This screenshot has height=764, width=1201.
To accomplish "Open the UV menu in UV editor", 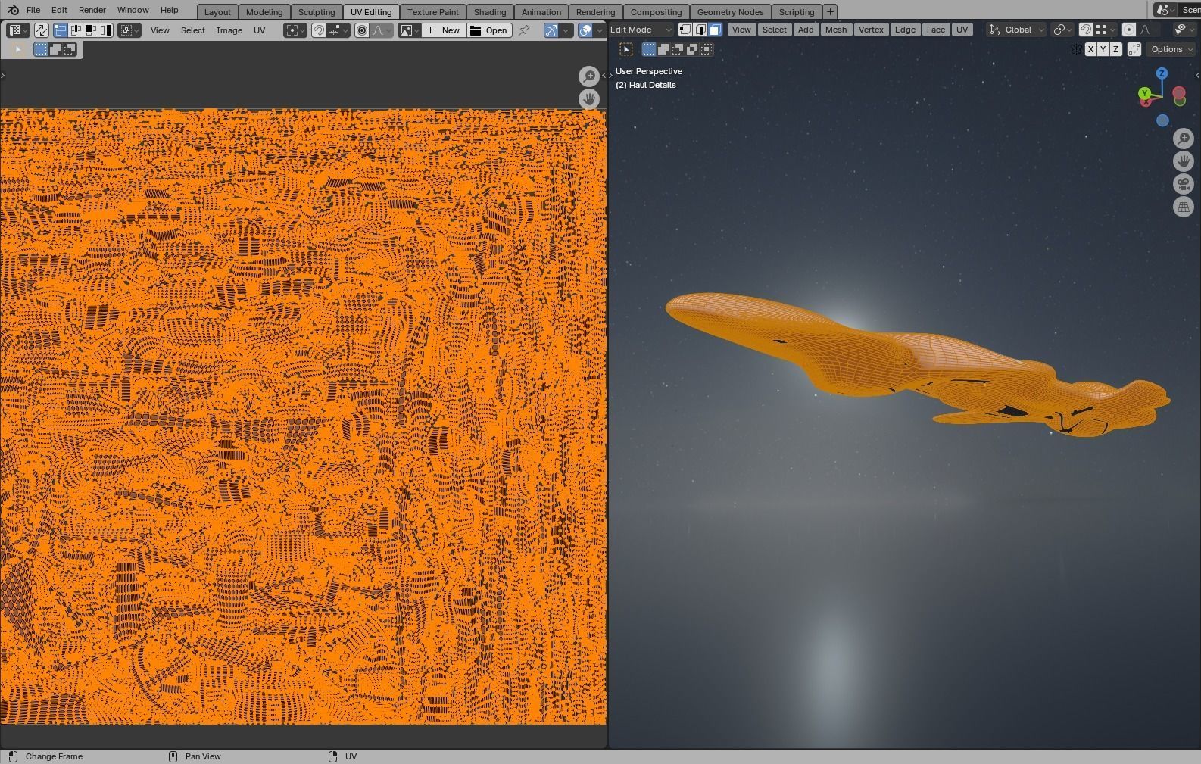I will [x=260, y=30].
